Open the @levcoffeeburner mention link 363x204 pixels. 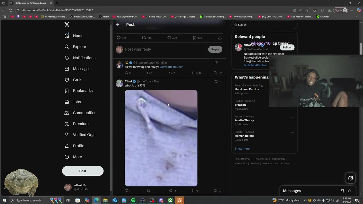171,67
